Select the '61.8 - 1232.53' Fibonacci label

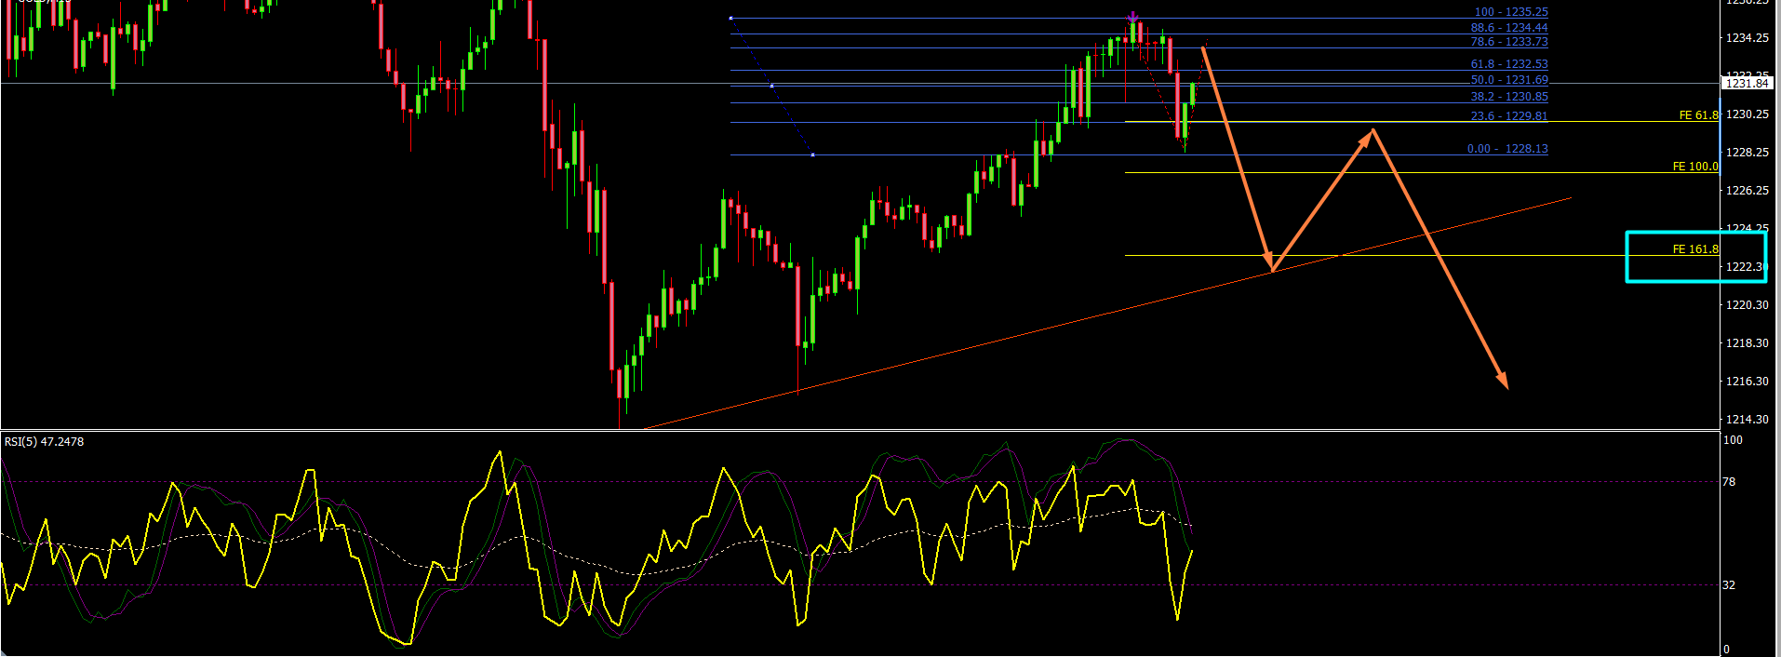(x=1509, y=64)
